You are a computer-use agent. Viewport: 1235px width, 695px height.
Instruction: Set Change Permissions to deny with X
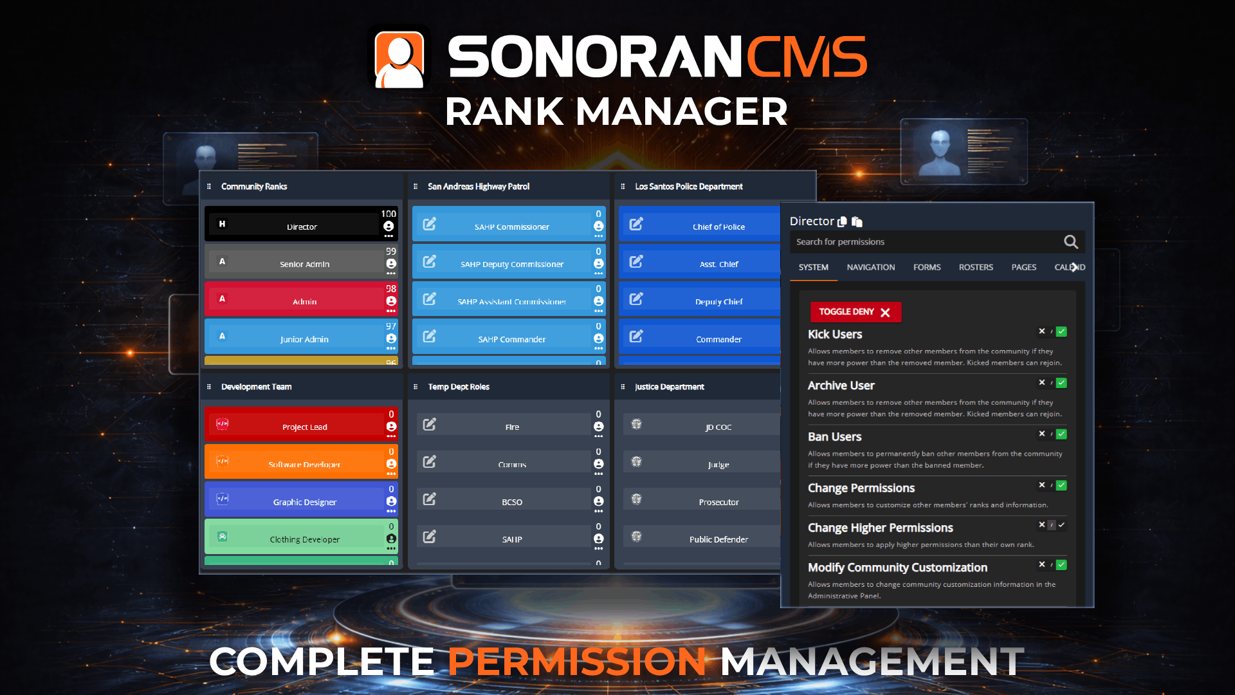[1042, 485]
